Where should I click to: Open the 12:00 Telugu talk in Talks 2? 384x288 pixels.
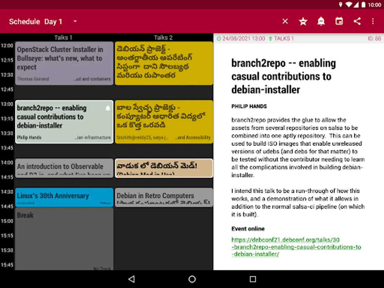coord(164,63)
